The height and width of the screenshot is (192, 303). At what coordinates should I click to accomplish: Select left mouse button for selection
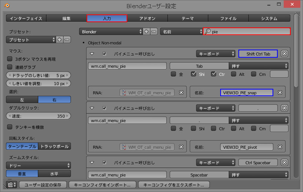click(22, 100)
